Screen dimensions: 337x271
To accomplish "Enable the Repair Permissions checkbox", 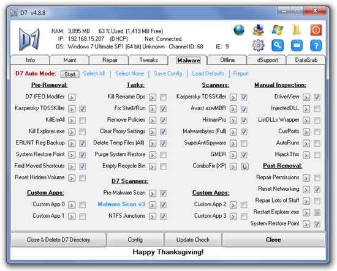I will [317, 178].
